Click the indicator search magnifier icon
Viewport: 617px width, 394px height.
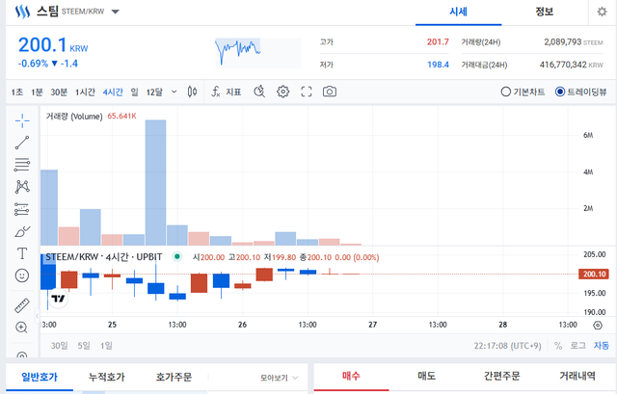[259, 92]
